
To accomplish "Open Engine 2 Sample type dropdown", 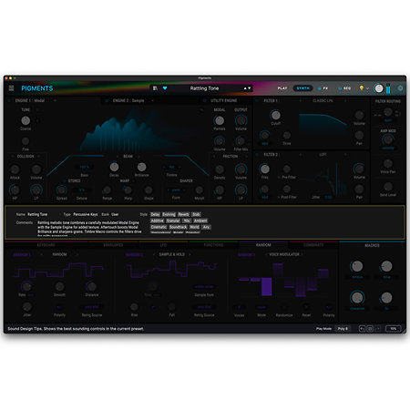I will coord(152,100).
